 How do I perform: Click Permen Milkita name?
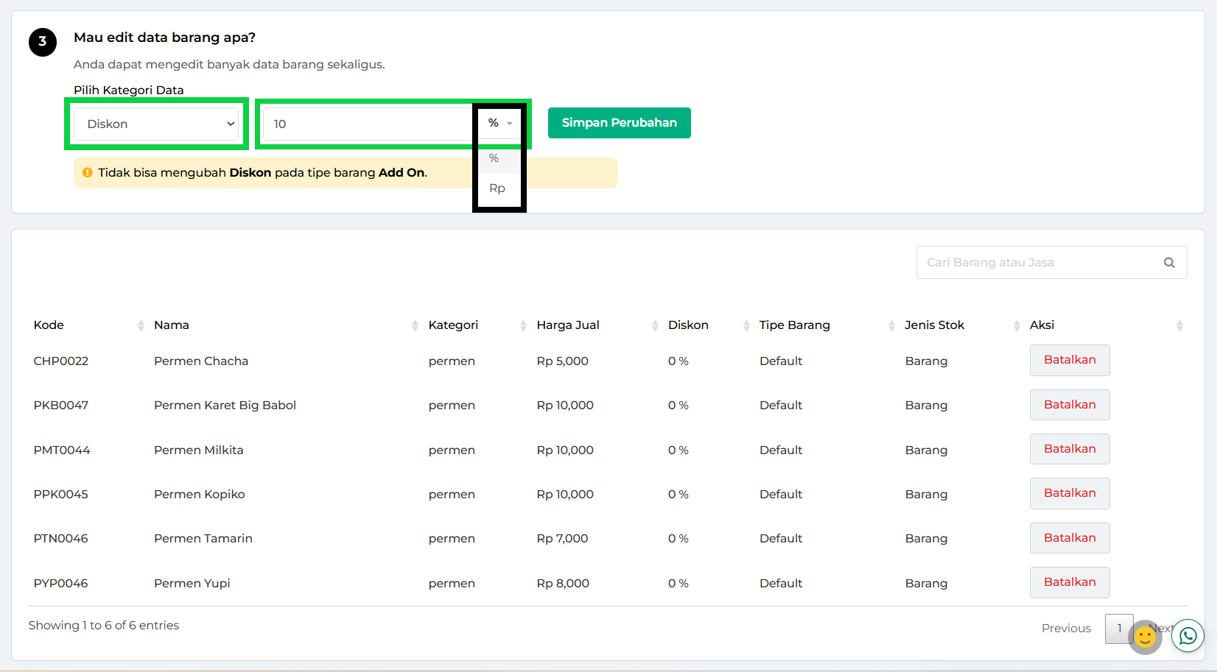(199, 450)
